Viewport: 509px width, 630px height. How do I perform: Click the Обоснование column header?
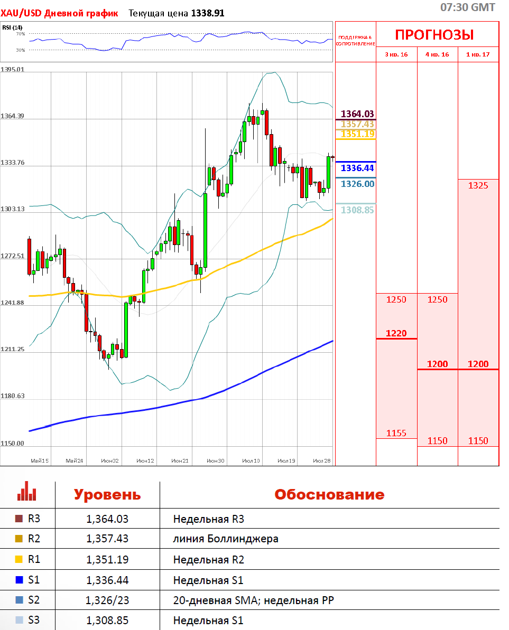[x=329, y=495]
